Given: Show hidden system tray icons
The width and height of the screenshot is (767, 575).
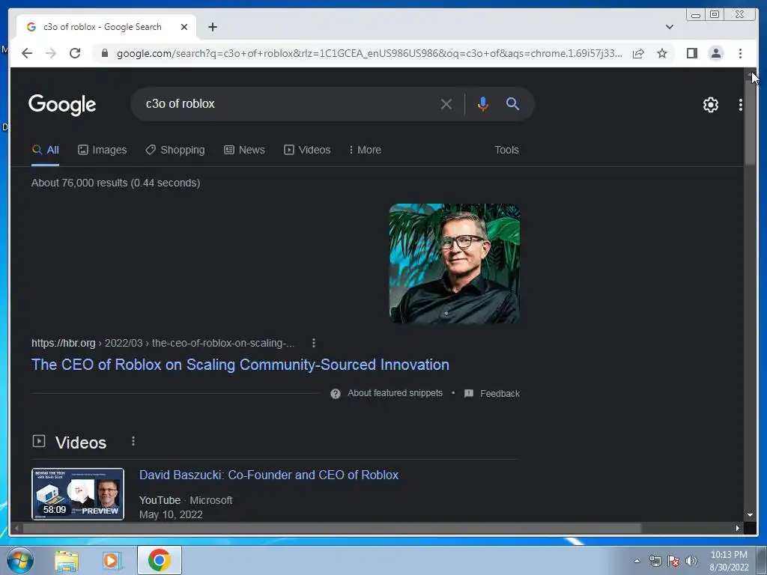Looking at the screenshot, I should [637, 561].
